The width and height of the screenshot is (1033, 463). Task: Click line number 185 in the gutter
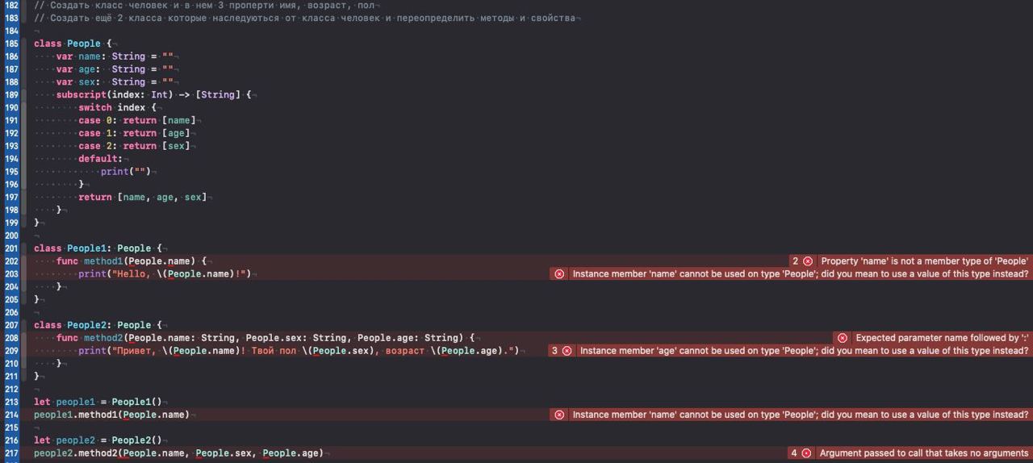(x=11, y=44)
